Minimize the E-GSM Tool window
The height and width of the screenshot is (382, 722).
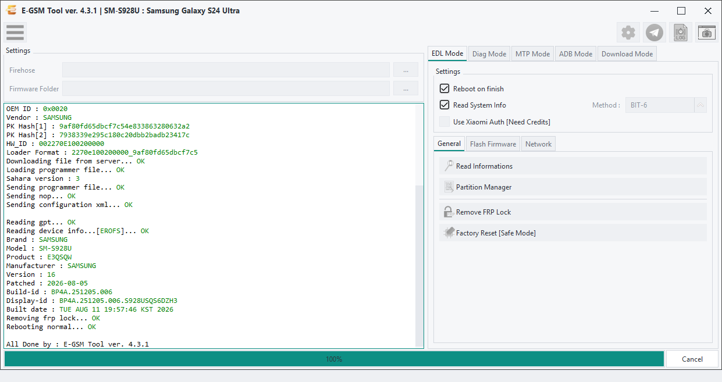point(655,10)
